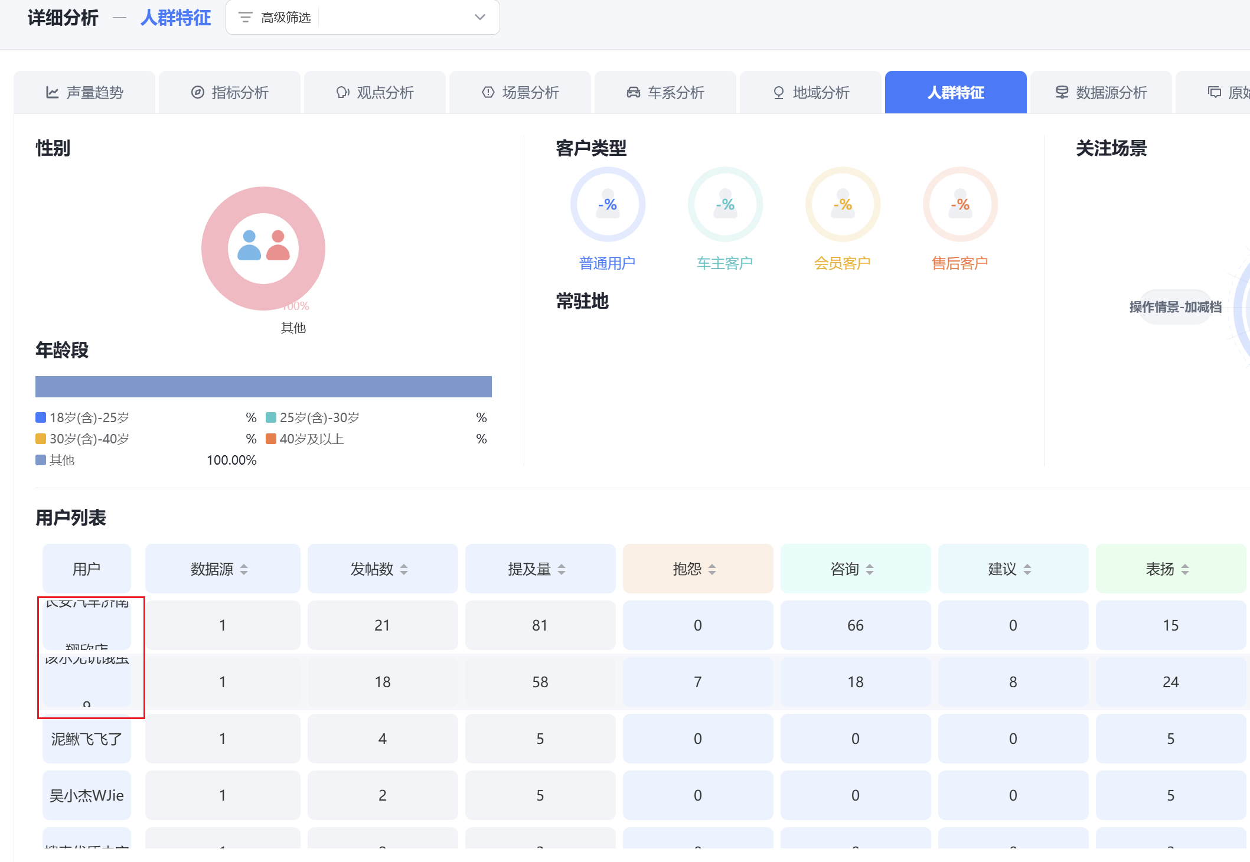Select the 普通用户 customer type circle

[x=608, y=205]
